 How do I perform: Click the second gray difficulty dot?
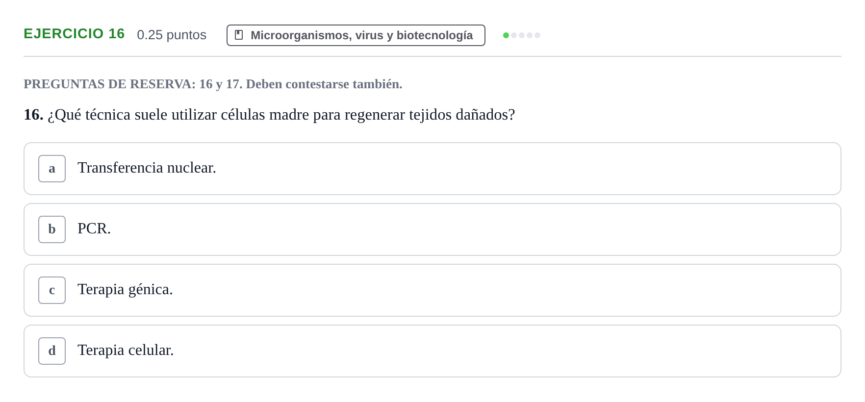(x=514, y=35)
